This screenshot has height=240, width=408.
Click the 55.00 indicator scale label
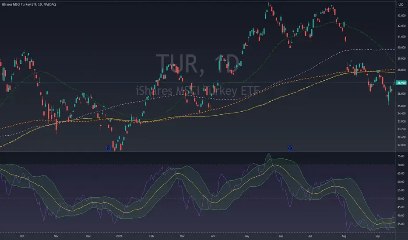(x=401, y=190)
